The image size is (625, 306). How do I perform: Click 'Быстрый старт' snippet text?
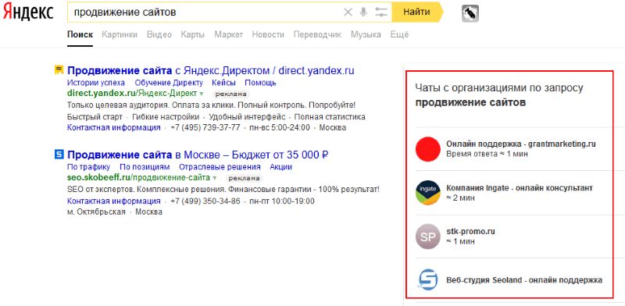95,117
